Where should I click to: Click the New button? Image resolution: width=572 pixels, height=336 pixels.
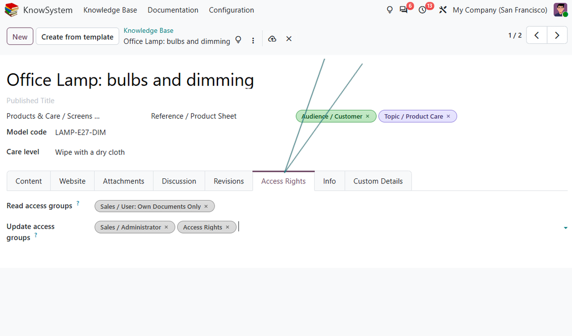[20, 36]
